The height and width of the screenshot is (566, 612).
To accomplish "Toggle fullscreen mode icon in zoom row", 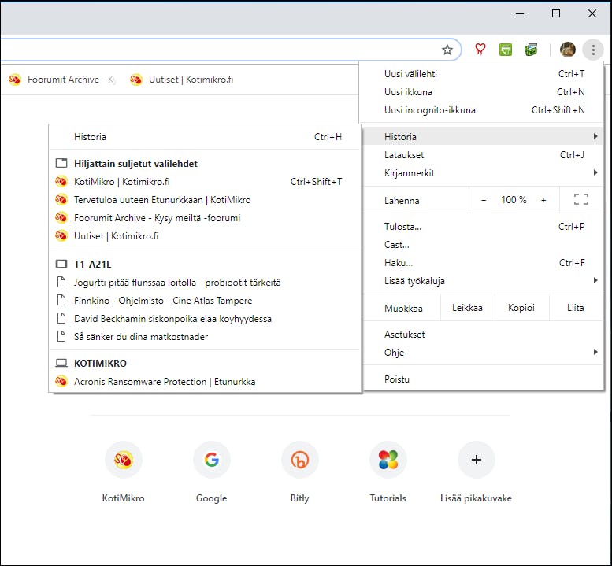I will point(580,199).
